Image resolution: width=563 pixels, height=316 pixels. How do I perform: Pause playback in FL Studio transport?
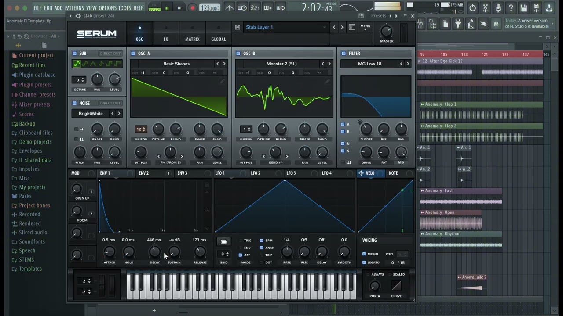167,8
